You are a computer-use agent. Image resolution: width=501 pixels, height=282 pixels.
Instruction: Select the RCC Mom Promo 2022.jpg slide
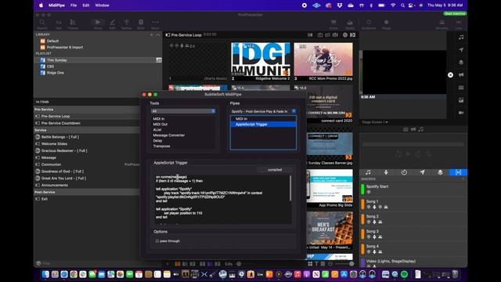coord(323,61)
